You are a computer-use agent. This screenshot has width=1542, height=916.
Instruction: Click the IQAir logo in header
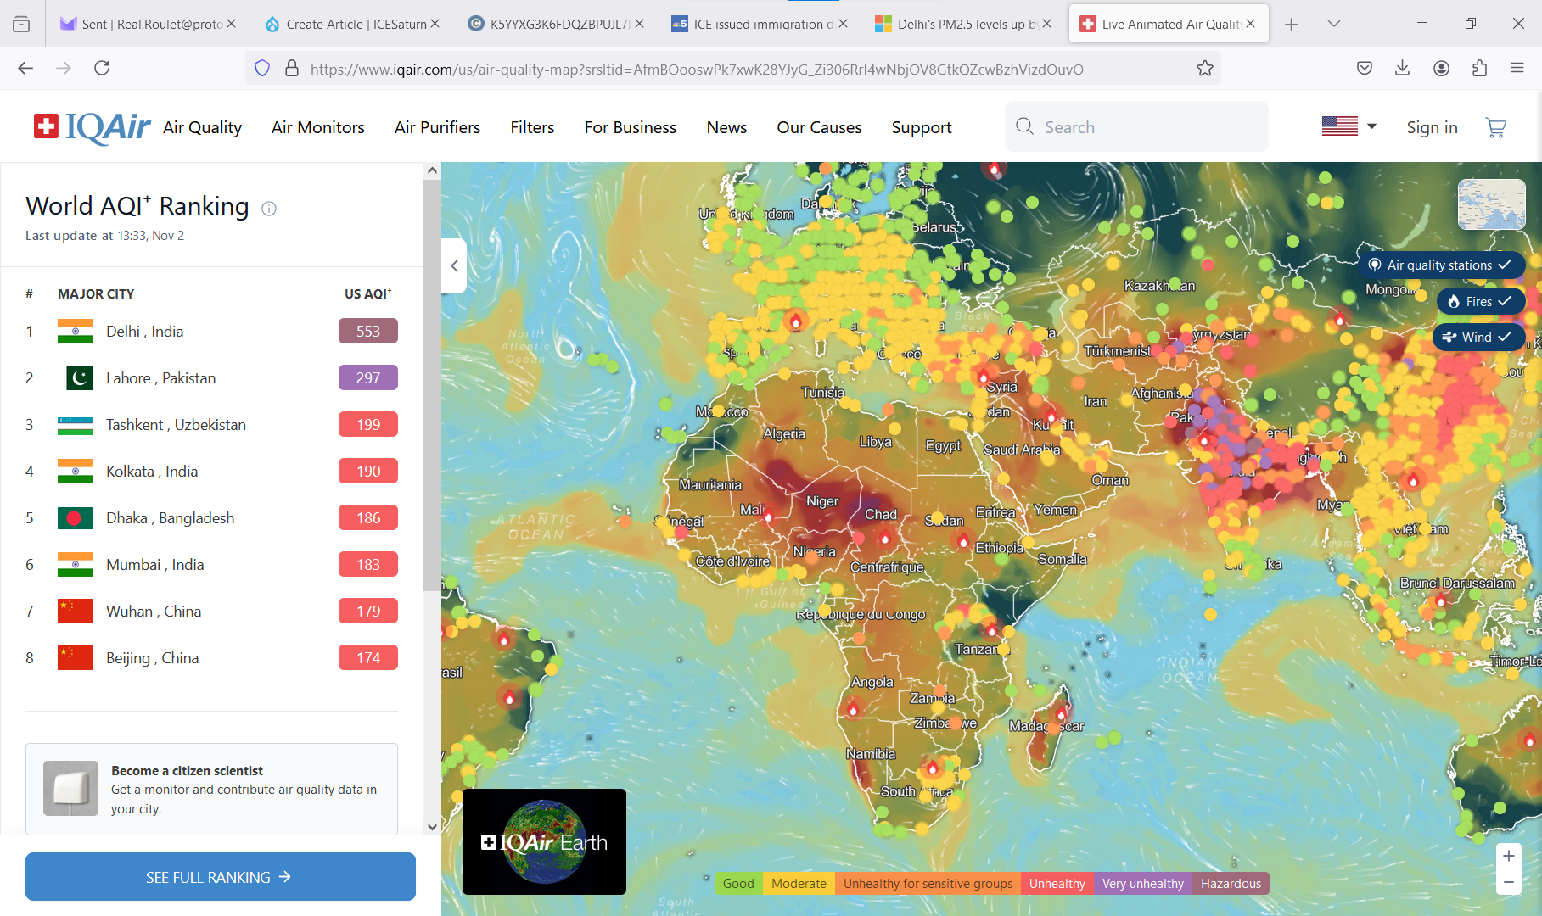pos(93,127)
